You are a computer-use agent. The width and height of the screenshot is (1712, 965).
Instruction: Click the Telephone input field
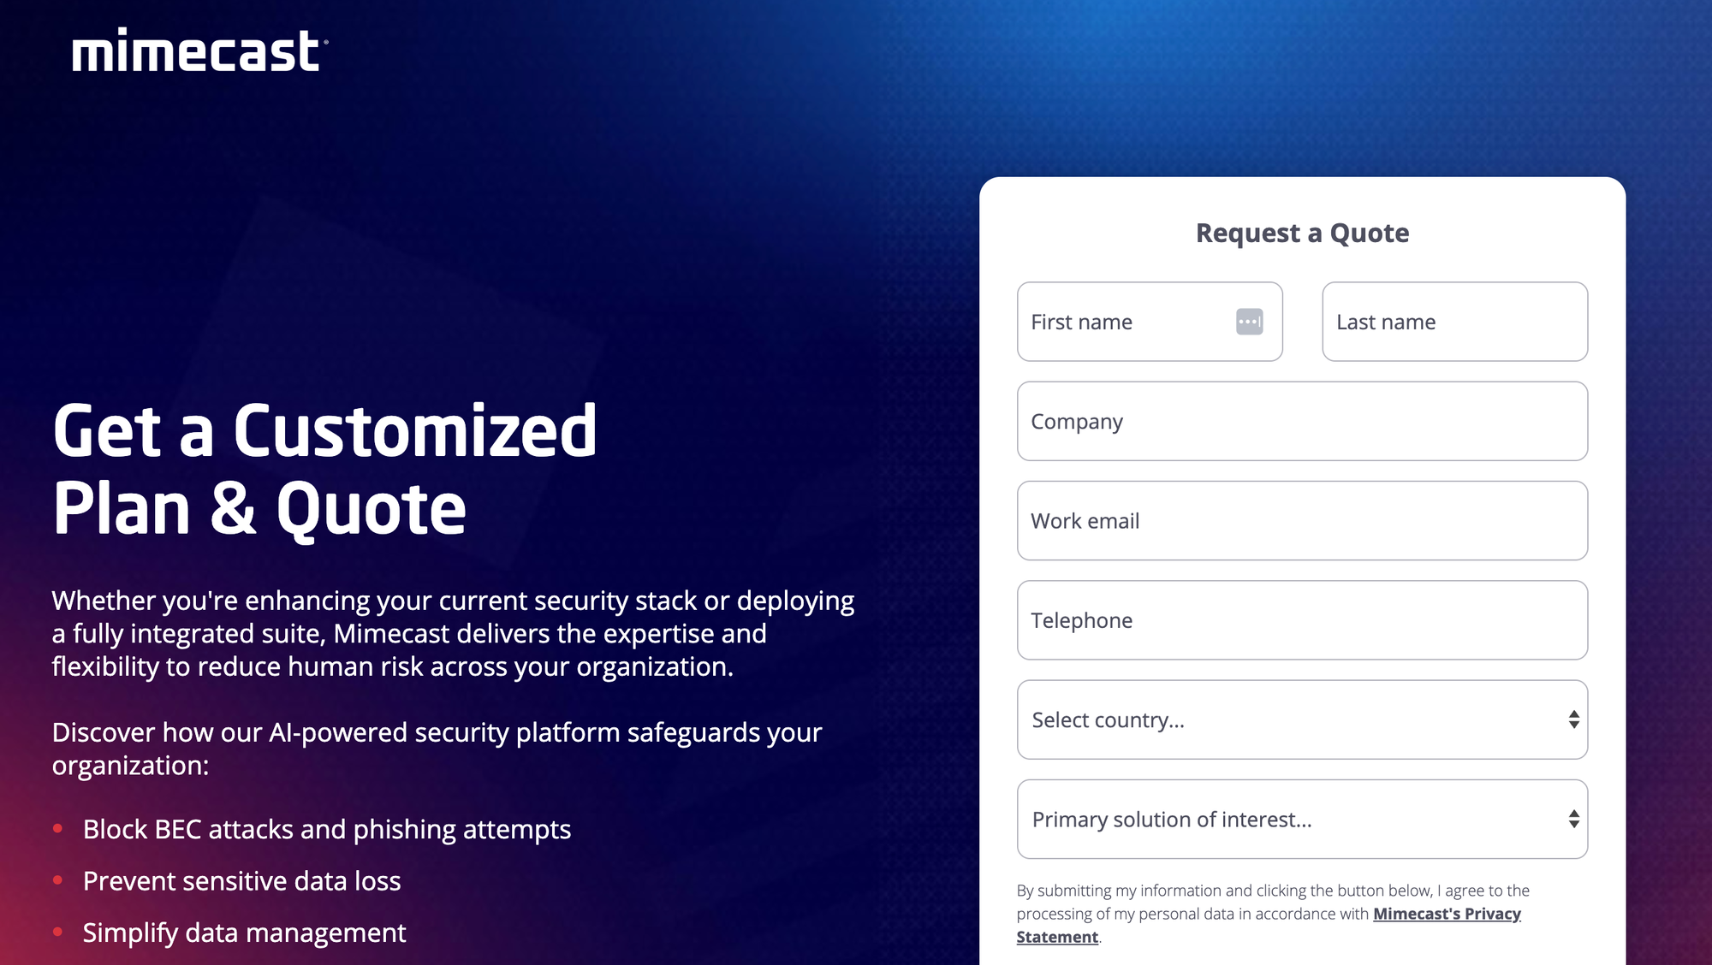1302,620
